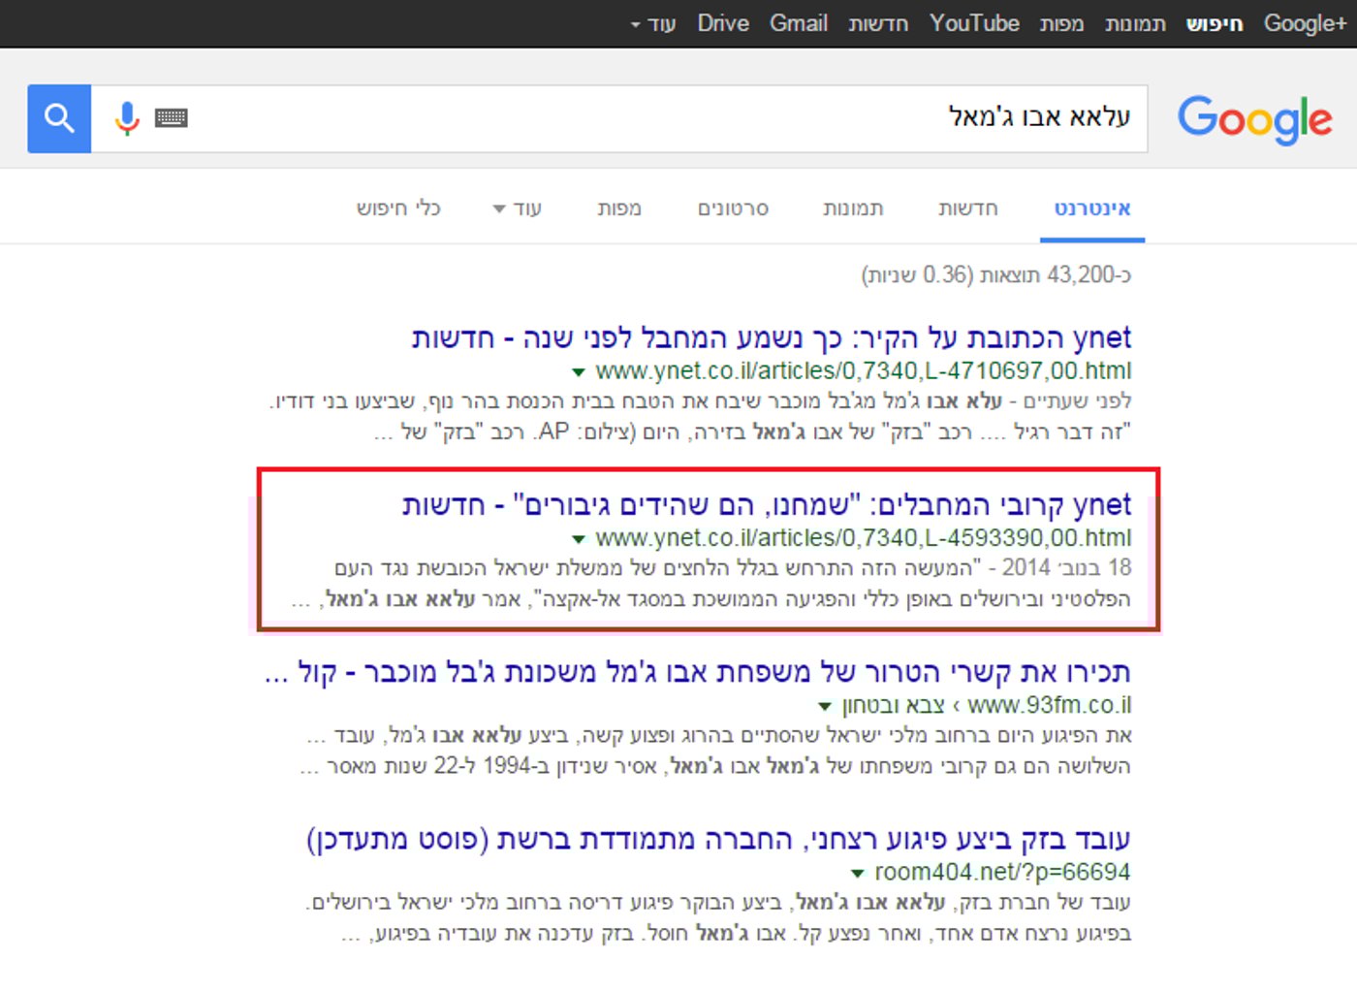Click URL text www.ynet.co.il/articles/0,7340,L-4593390,00.html
The width and height of the screenshot is (1357, 992).
click(x=863, y=538)
